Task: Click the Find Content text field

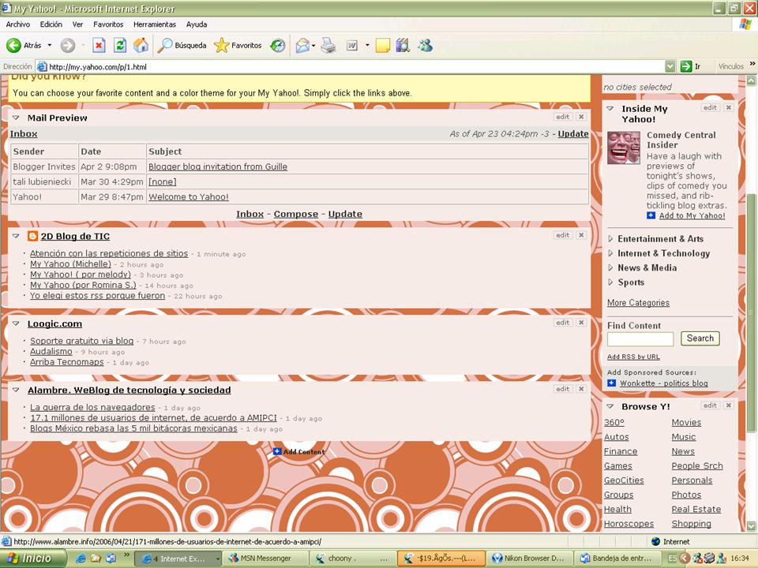Action: tap(640, 339)
